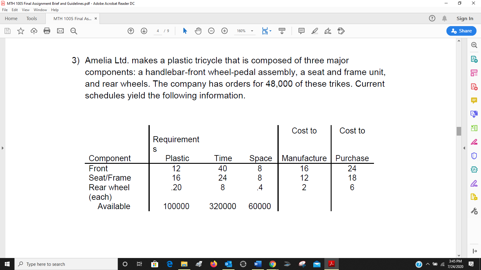The image size is (481, 270).
Task: Open the Help menu
Action: 55,10
